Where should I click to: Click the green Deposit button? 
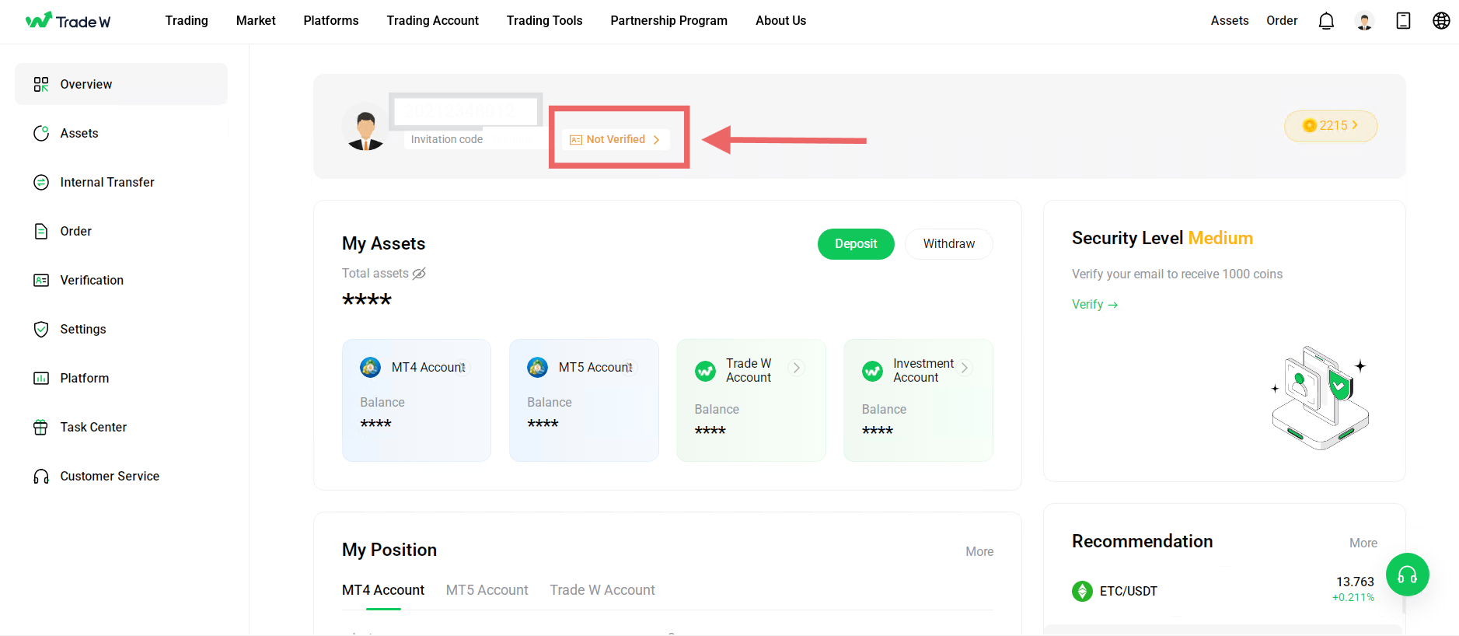coord(856,244)
